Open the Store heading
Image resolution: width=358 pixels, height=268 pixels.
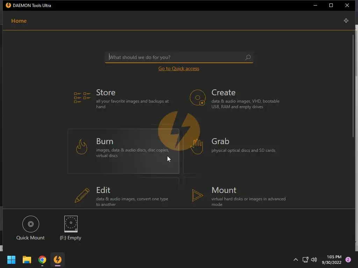pyautogui.click(x=106, y=92)
